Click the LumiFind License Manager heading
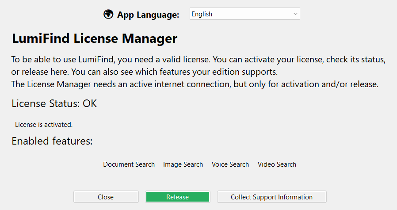Screen dimensions: 397x210 [x=95, y=38]
